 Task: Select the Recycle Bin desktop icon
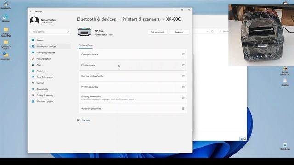[x=285, y=146]
